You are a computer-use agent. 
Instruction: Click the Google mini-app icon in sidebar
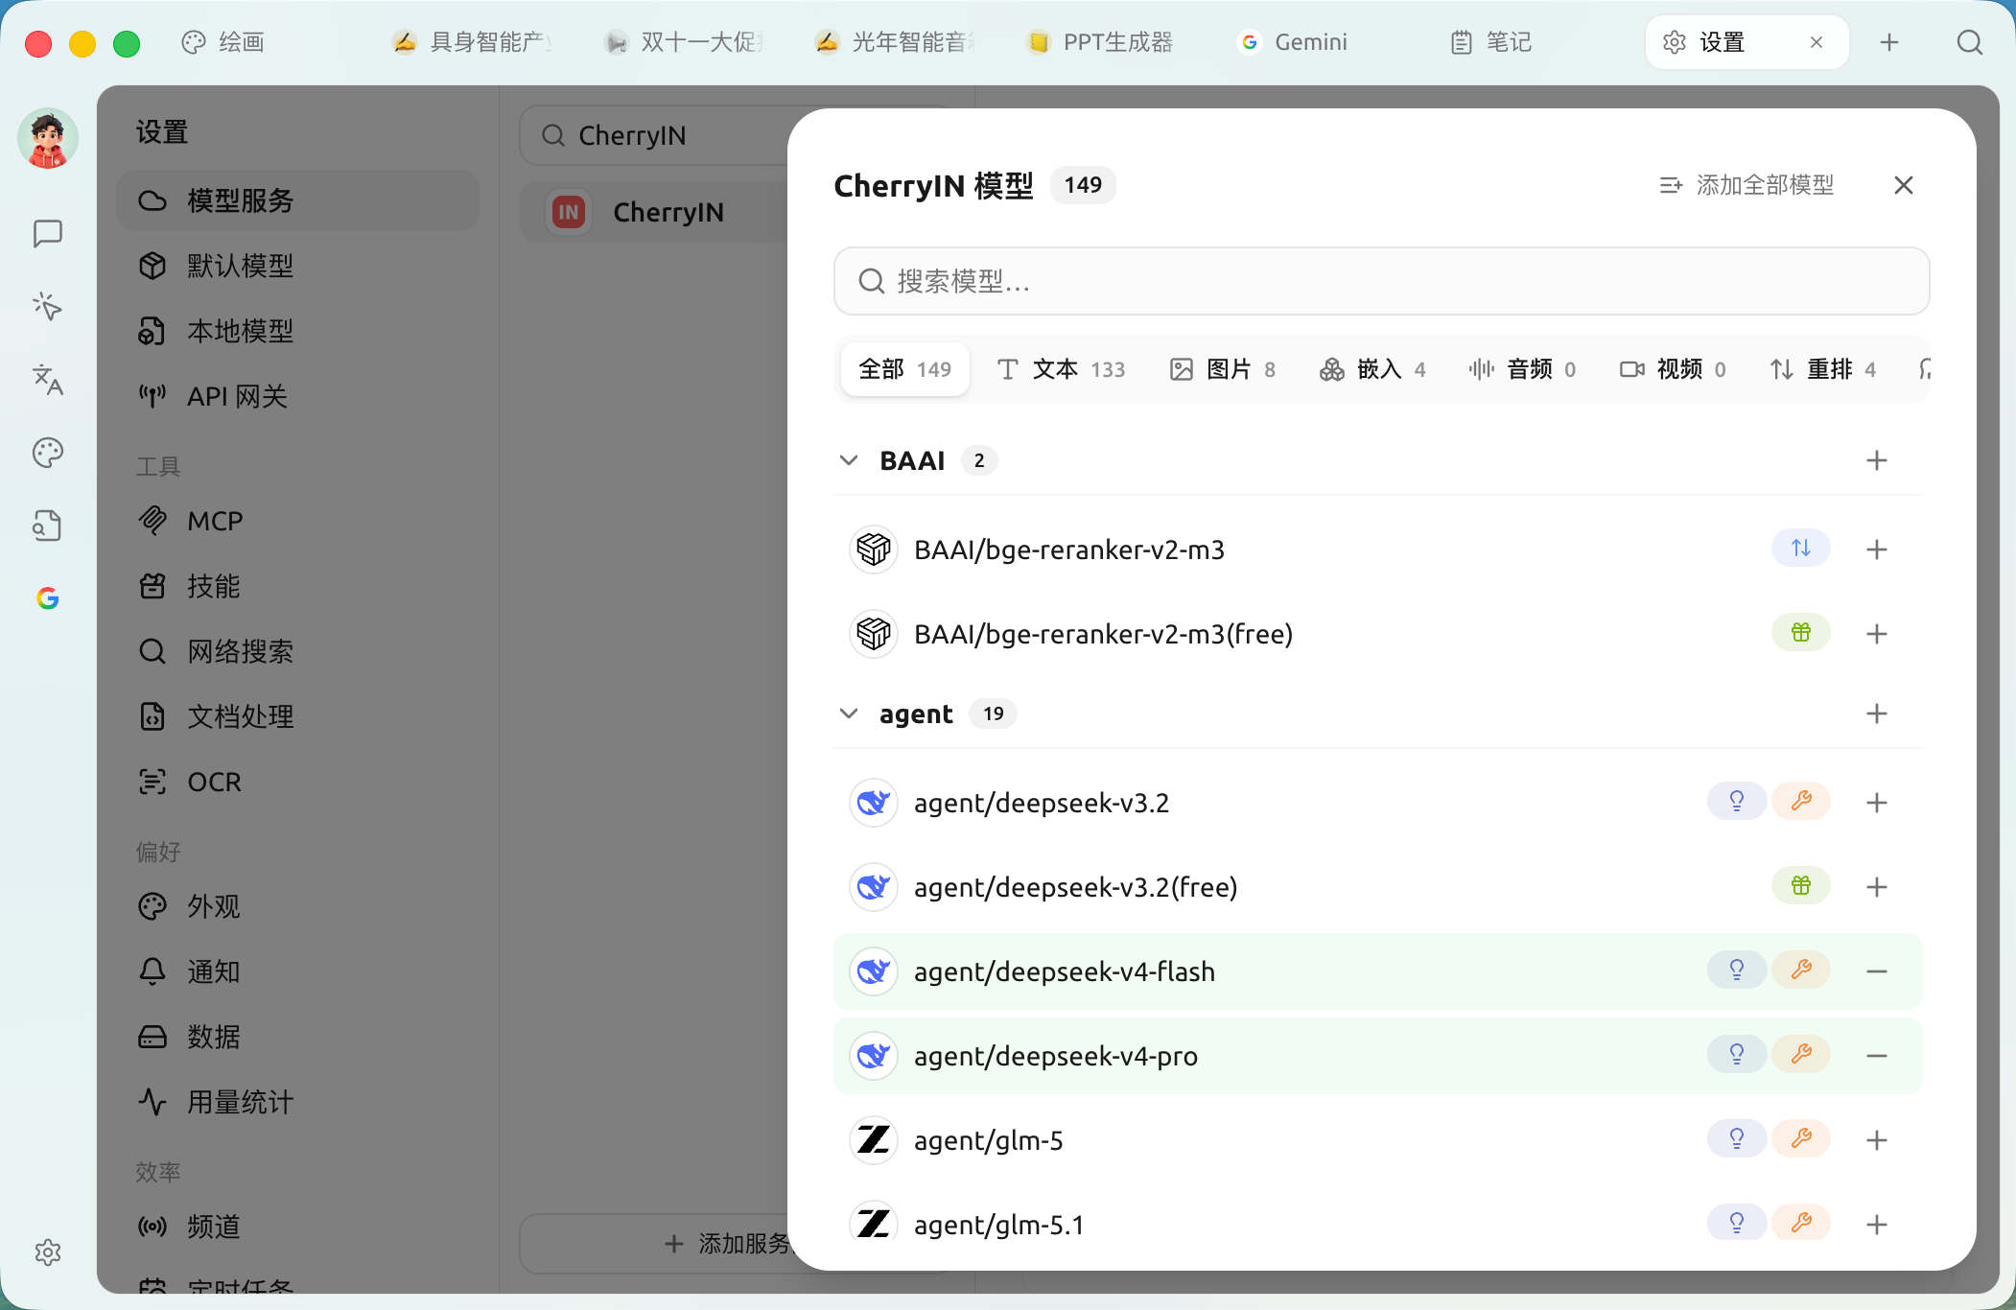[48, 598]
